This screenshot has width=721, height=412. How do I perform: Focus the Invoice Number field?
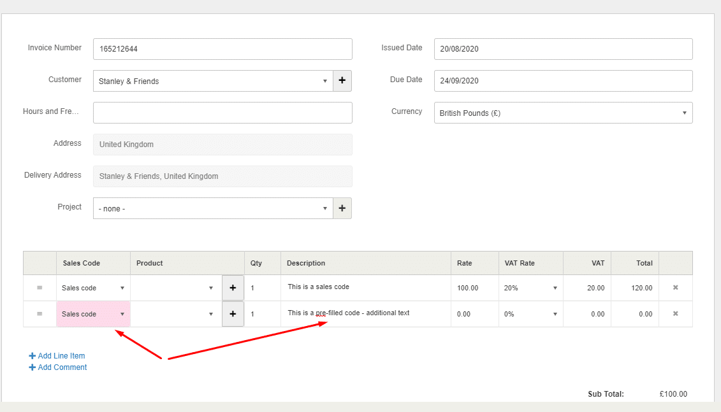(222, 49)
